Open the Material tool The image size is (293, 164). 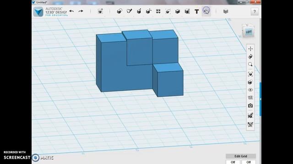coord(226,11)
